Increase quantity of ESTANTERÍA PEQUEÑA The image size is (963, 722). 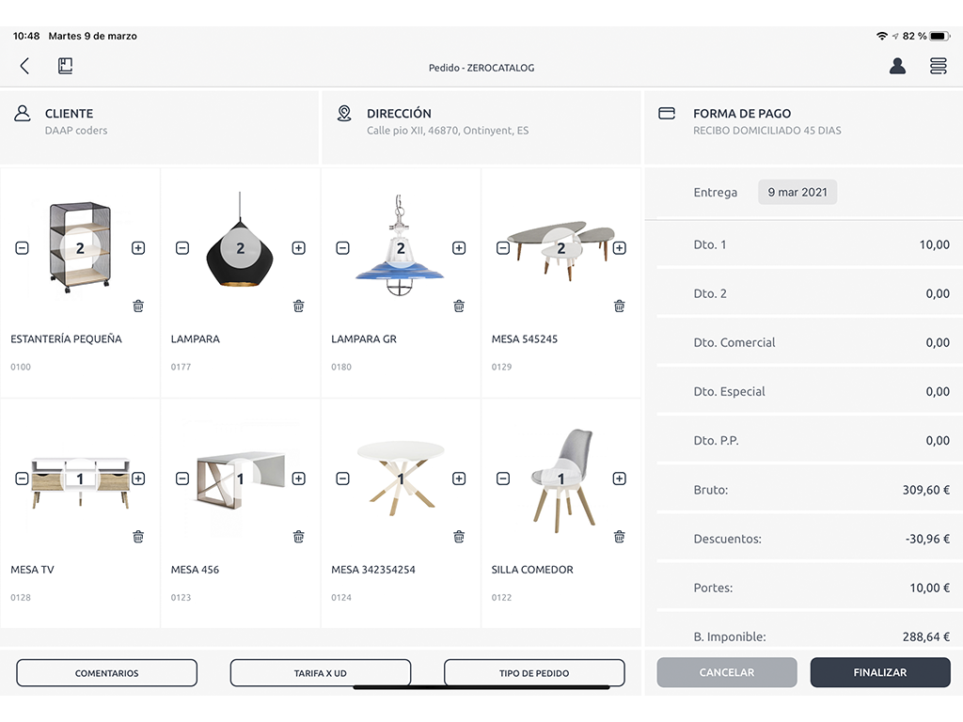click(x=138, y=248)
